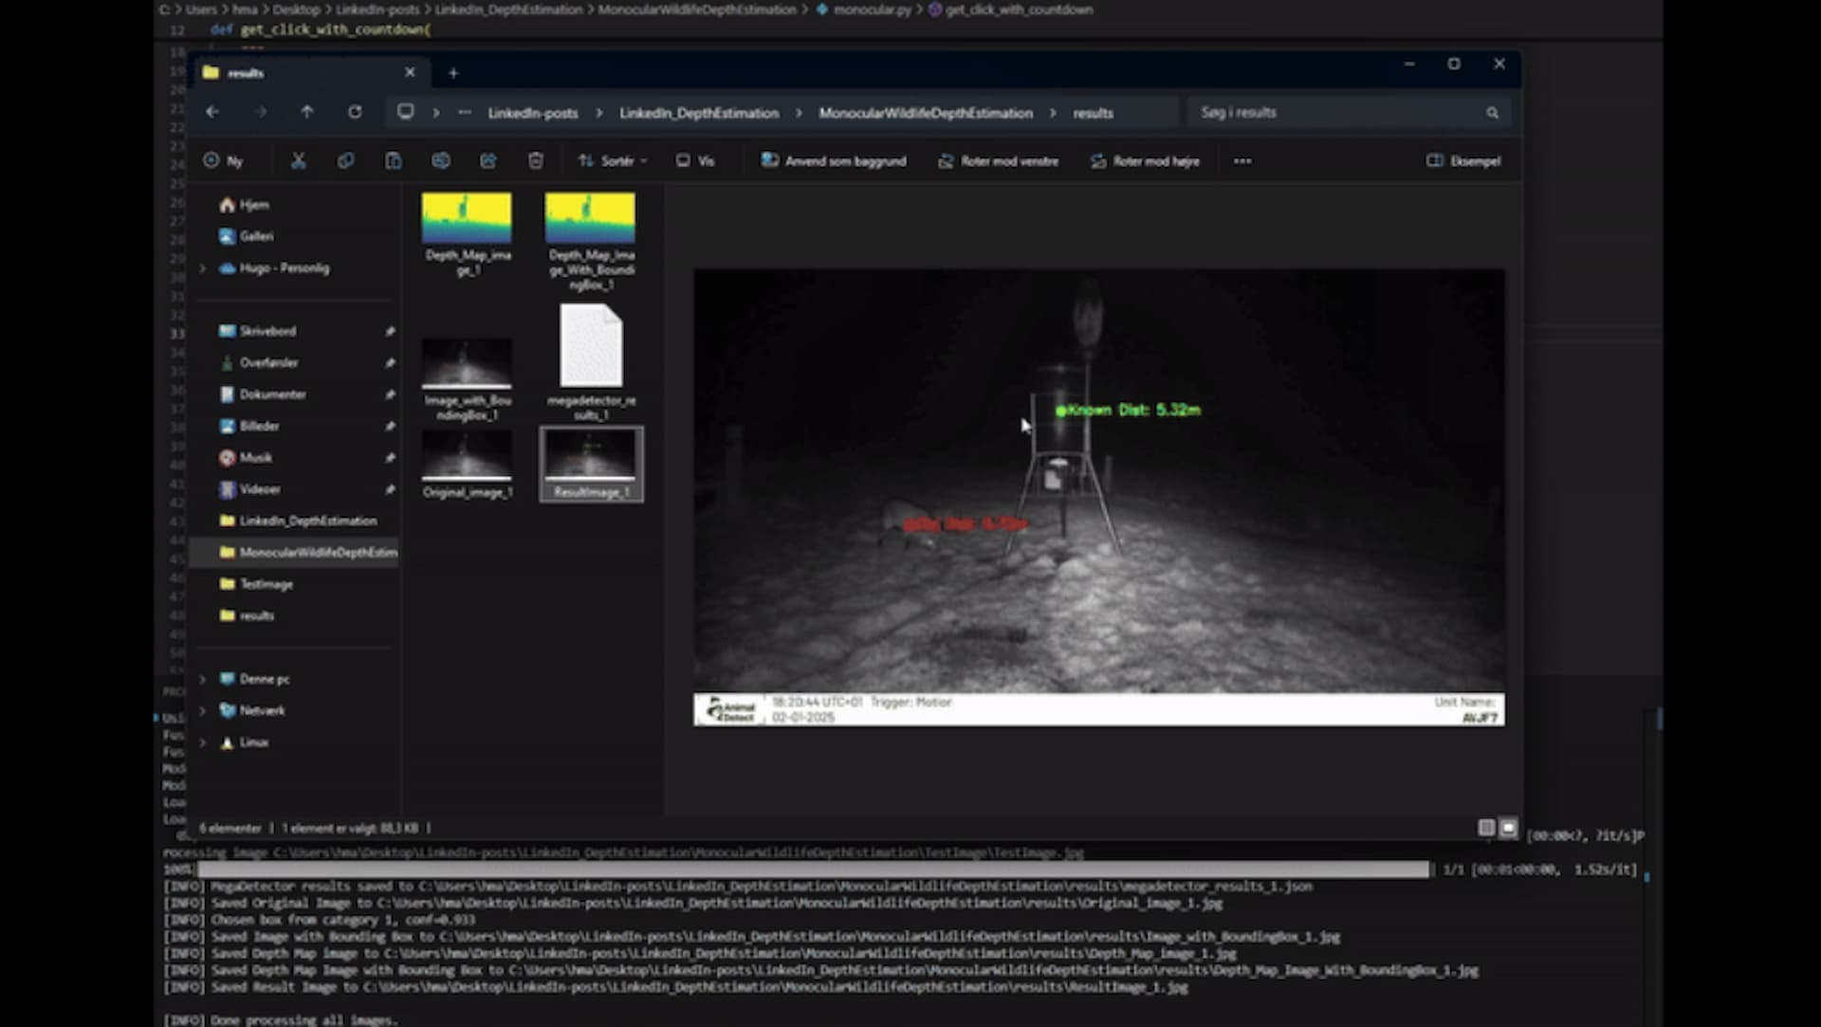Select the ResultImage_1 thumbnail

tap(591, 464)
